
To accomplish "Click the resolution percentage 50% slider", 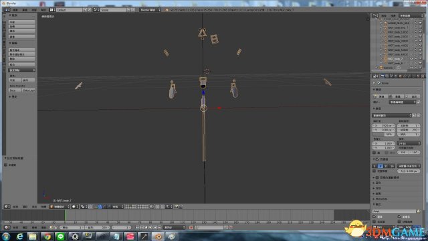I will click(383, 134).
